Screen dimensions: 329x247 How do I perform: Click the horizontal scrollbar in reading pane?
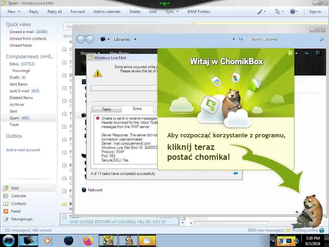231,223
